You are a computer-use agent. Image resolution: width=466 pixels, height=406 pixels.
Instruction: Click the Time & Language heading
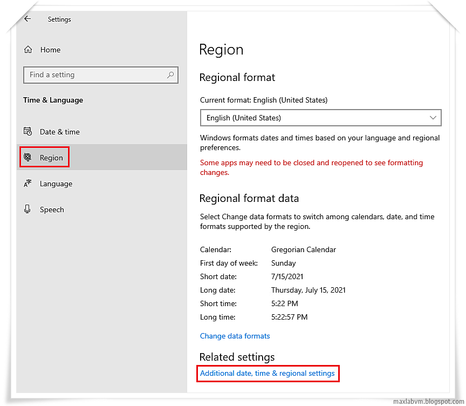tap(53, 100)
